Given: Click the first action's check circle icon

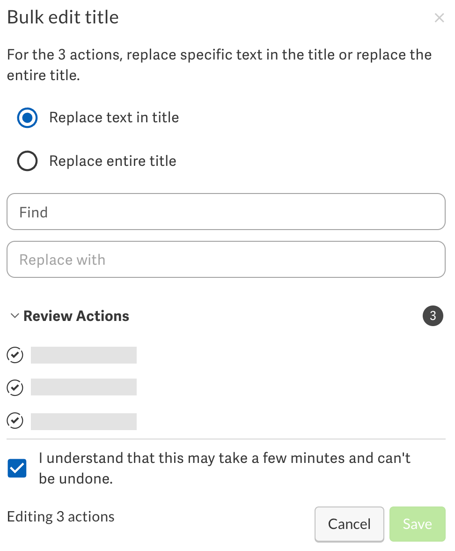Looking at the screenshot, I should 15,355.
